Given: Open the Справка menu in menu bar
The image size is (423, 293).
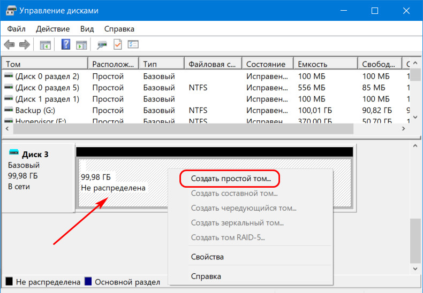Looking at the screenshot, I should 119,29.
